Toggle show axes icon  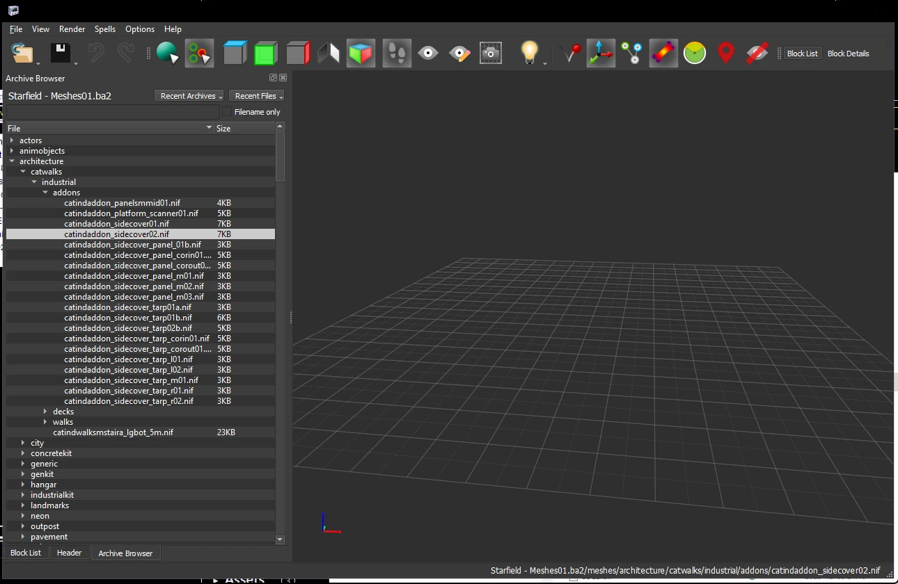[x=601, y=53]
